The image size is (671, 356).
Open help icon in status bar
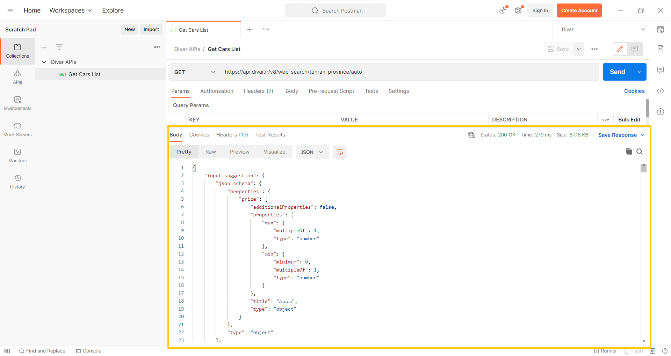(x=665, y=351)
